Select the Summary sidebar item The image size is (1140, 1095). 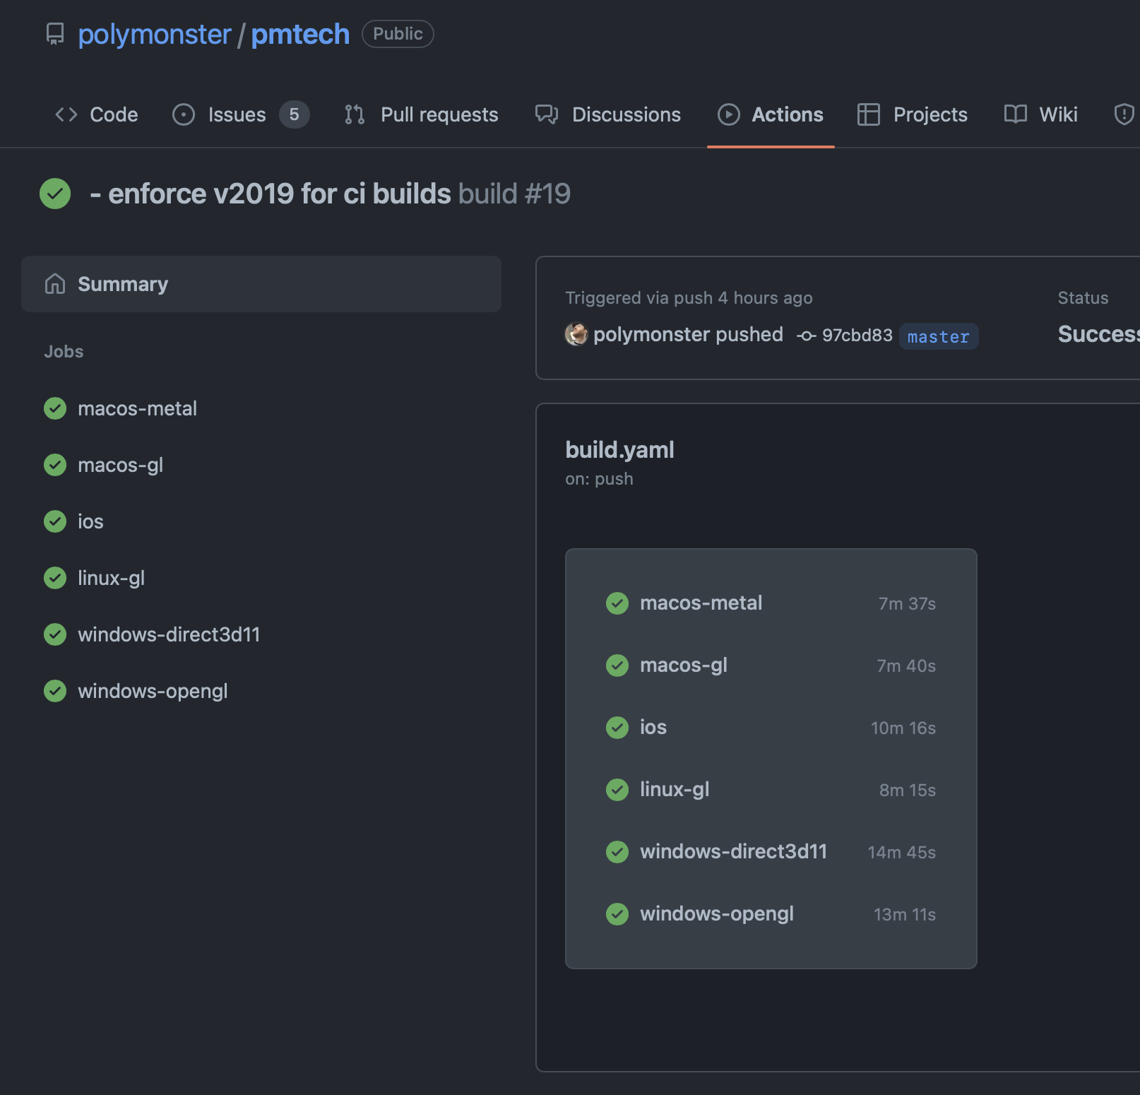[x=261, y=284]
